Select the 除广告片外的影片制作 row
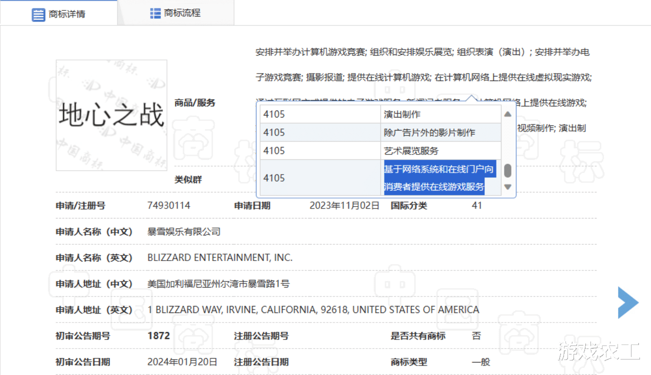 [380, 132]
